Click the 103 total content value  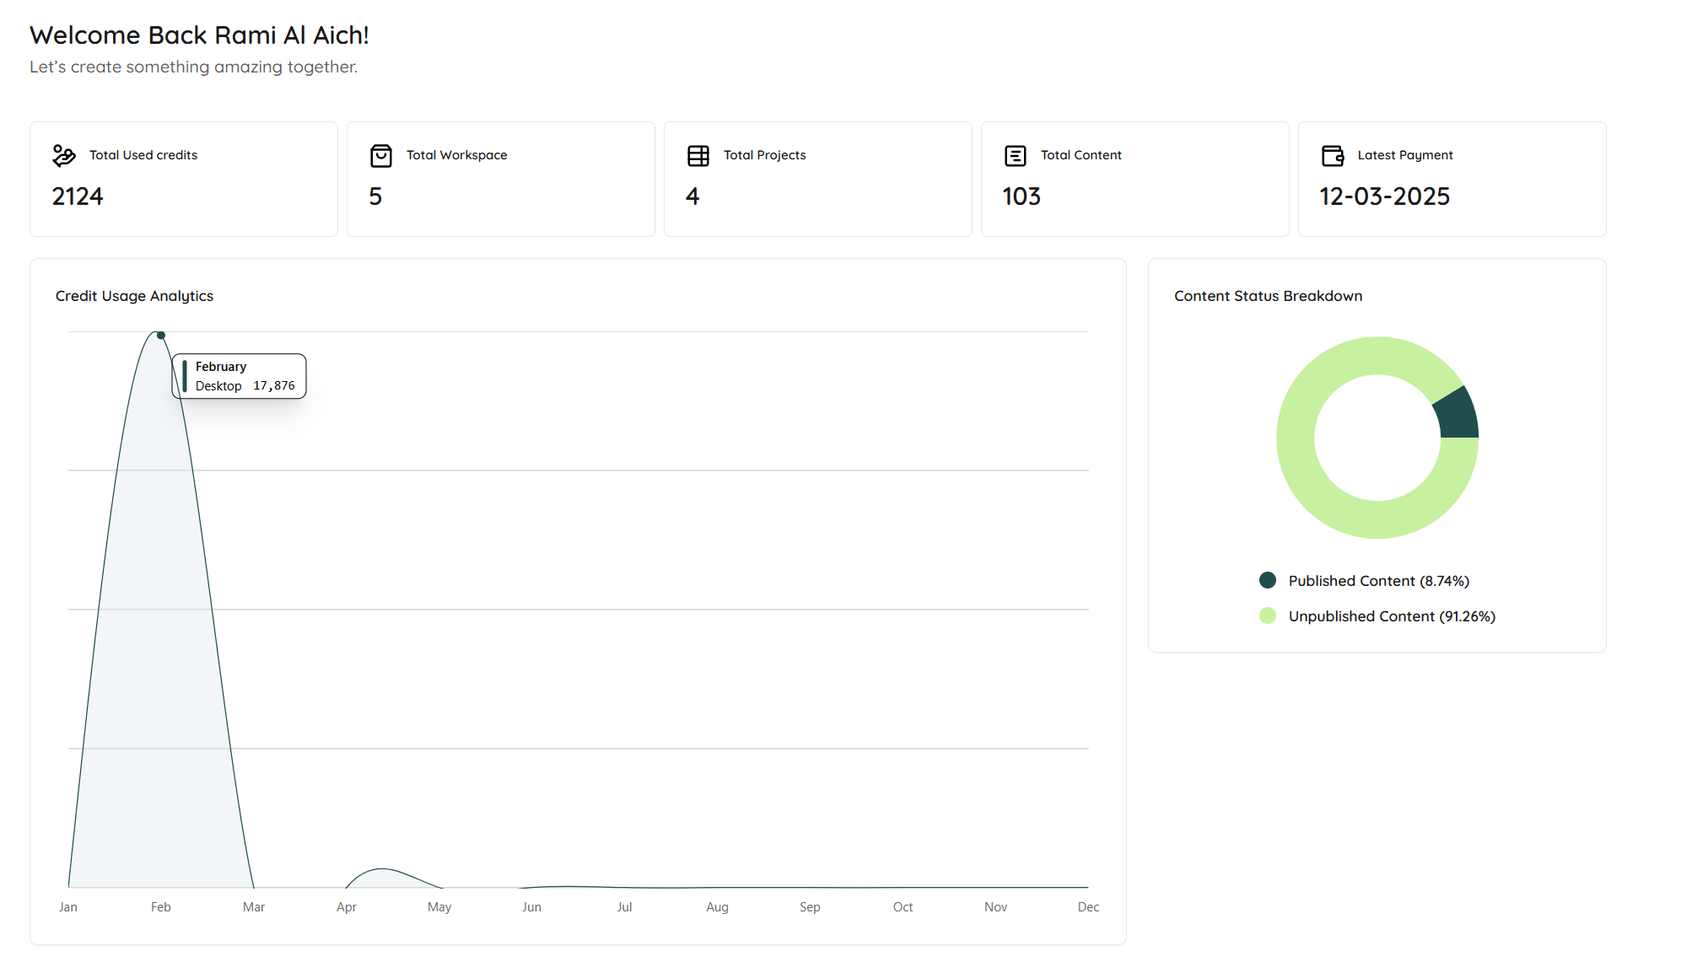(1021, 196)
